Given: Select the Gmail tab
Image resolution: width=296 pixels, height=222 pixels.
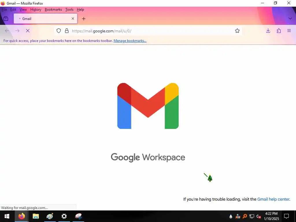Looking at the screenshot, I should click(45, 18).
